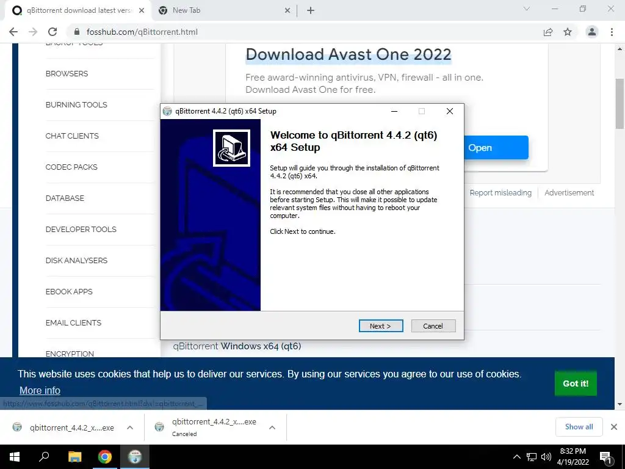This screenshot has height=469, width=625.
Task: Open the Chrome three-dot menu
Action: coord(612,32)
